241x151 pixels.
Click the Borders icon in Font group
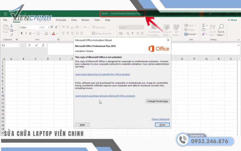coord(38,33)
